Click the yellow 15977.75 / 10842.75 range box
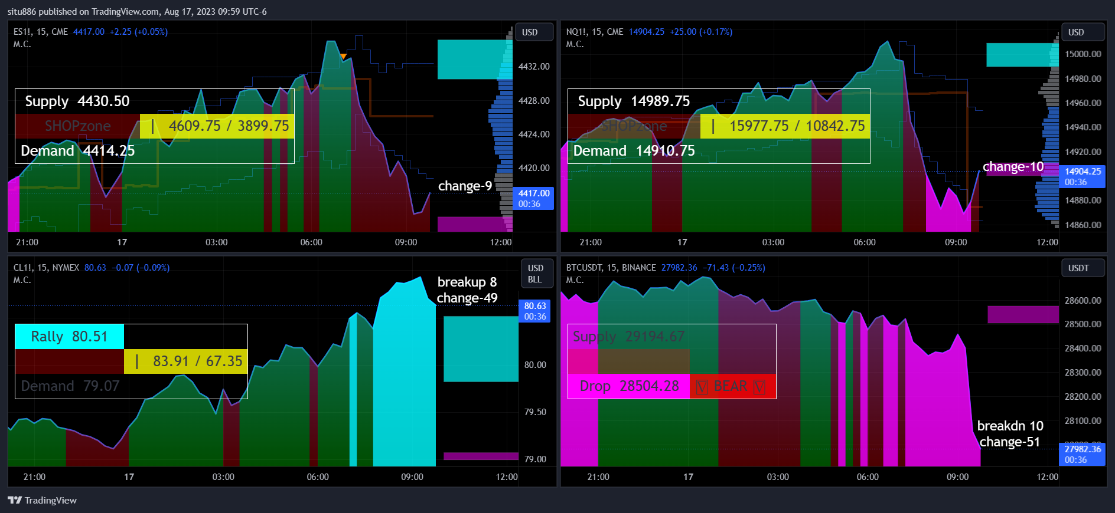 click(785, 126)
